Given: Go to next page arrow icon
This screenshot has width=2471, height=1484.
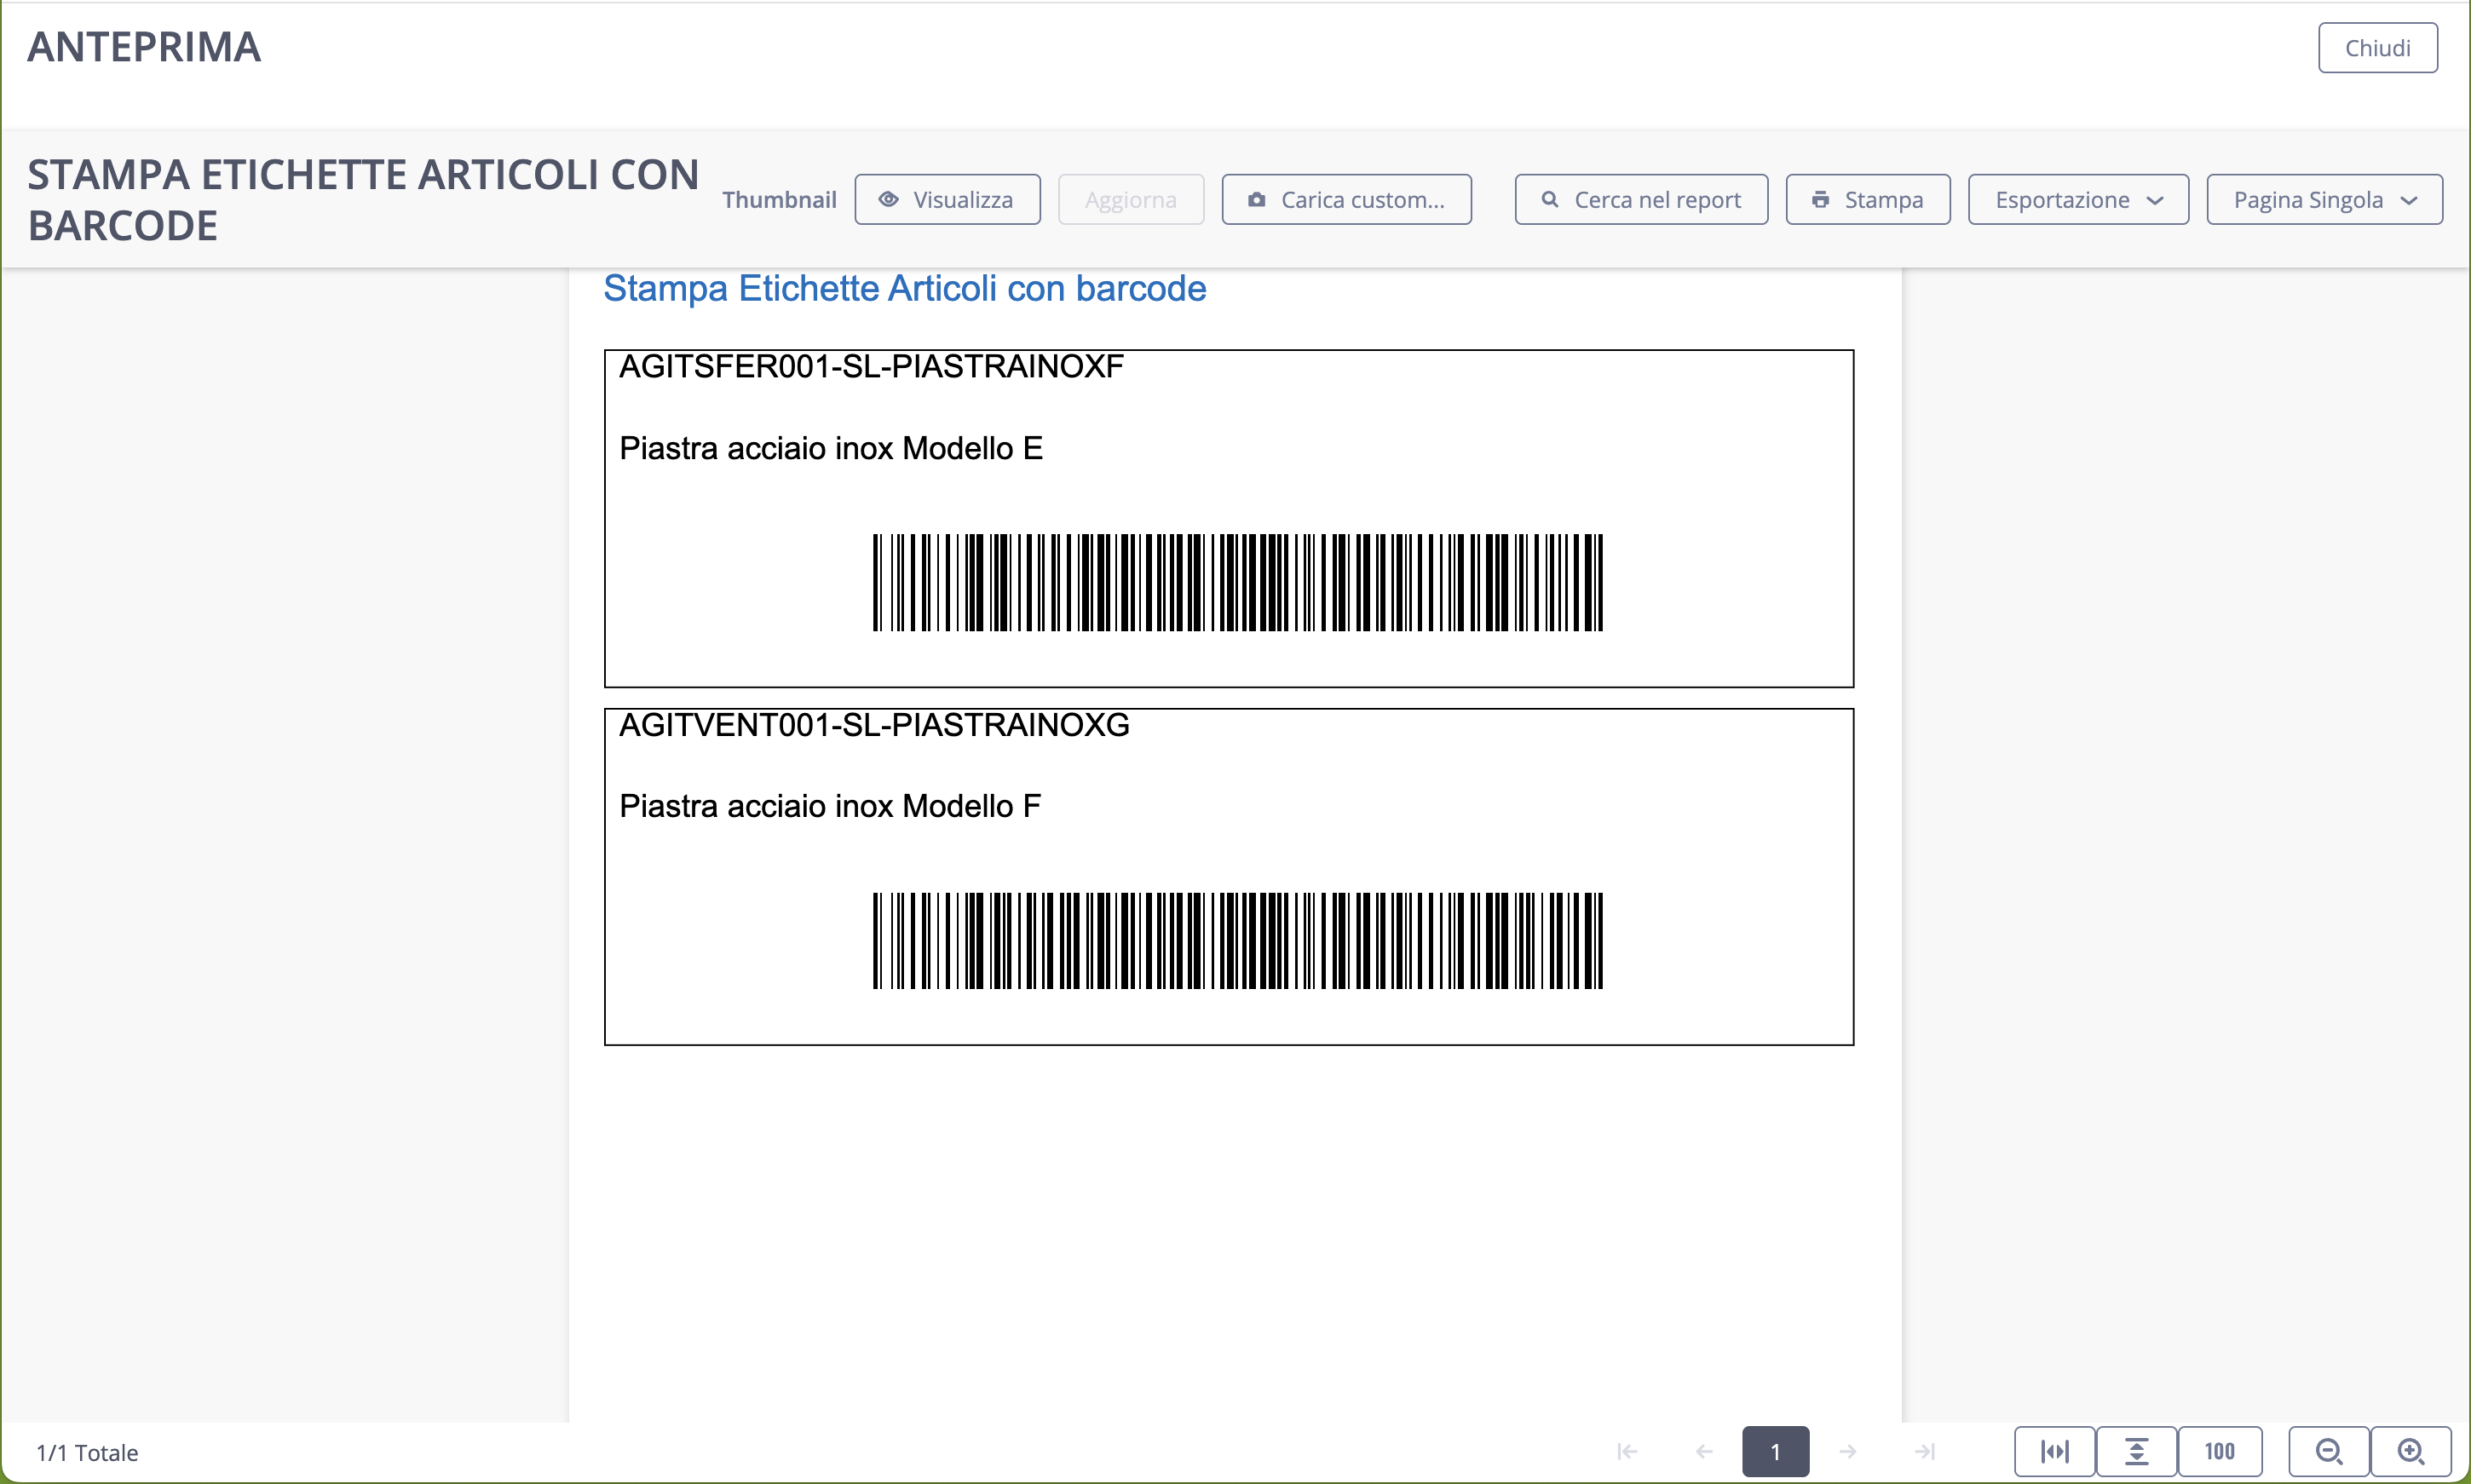Looking at the screenshot, I should tap(1848, 1451).
